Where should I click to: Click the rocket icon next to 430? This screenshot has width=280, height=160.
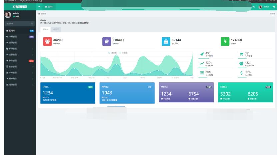[202, 54]
